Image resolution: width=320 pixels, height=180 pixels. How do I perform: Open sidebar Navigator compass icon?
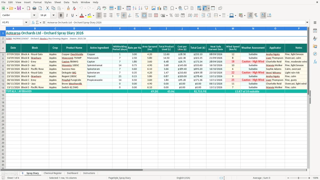coord(315,54)
